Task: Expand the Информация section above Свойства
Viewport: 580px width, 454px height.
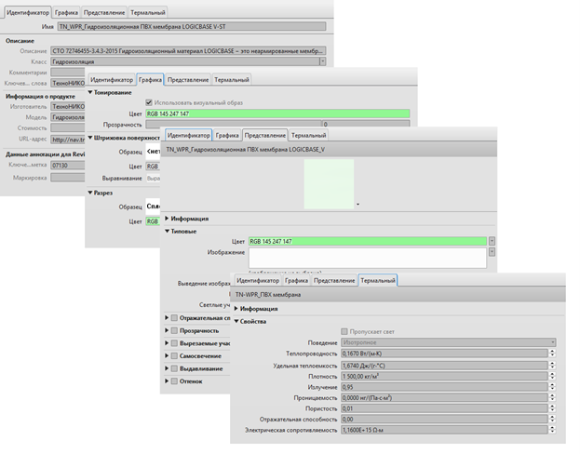Action: [237, 308]
